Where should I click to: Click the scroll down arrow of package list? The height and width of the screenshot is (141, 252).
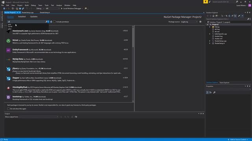(x=133, y=101)
